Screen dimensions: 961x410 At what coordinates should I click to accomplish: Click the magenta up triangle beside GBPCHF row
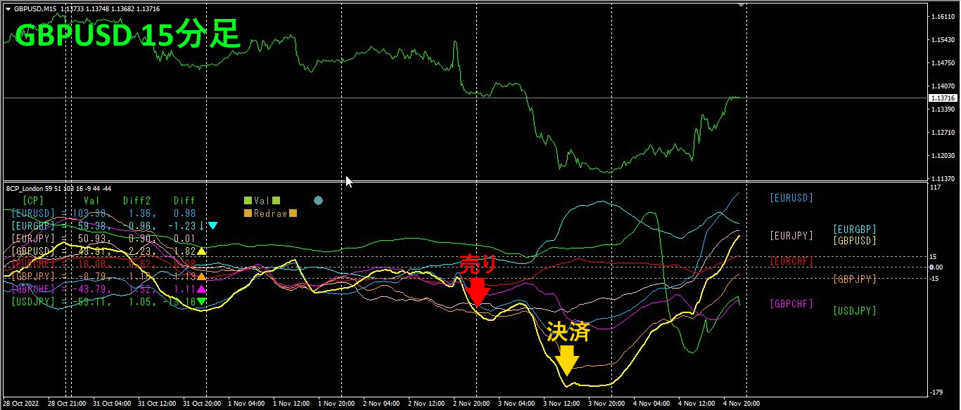pos(202,289)
